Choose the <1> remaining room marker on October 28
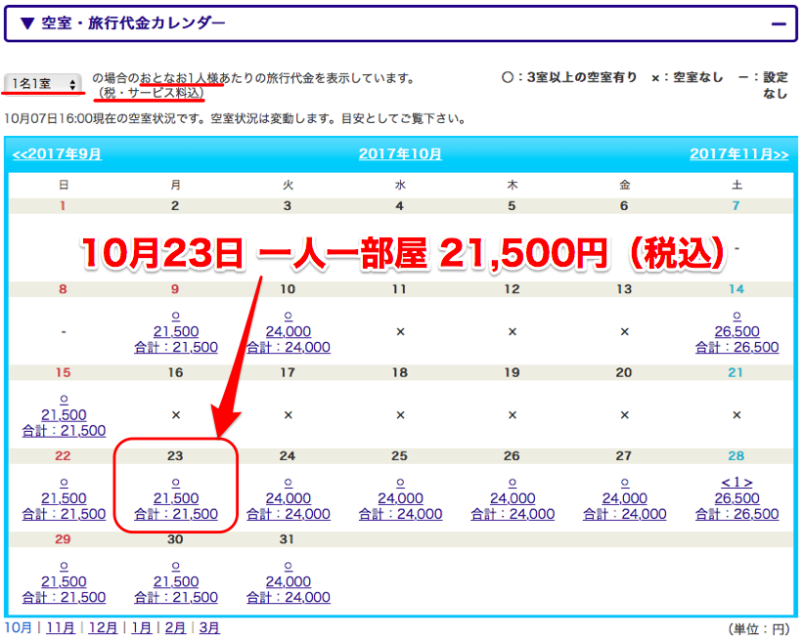Screen dimensions: 803x640 coord(736,483)
